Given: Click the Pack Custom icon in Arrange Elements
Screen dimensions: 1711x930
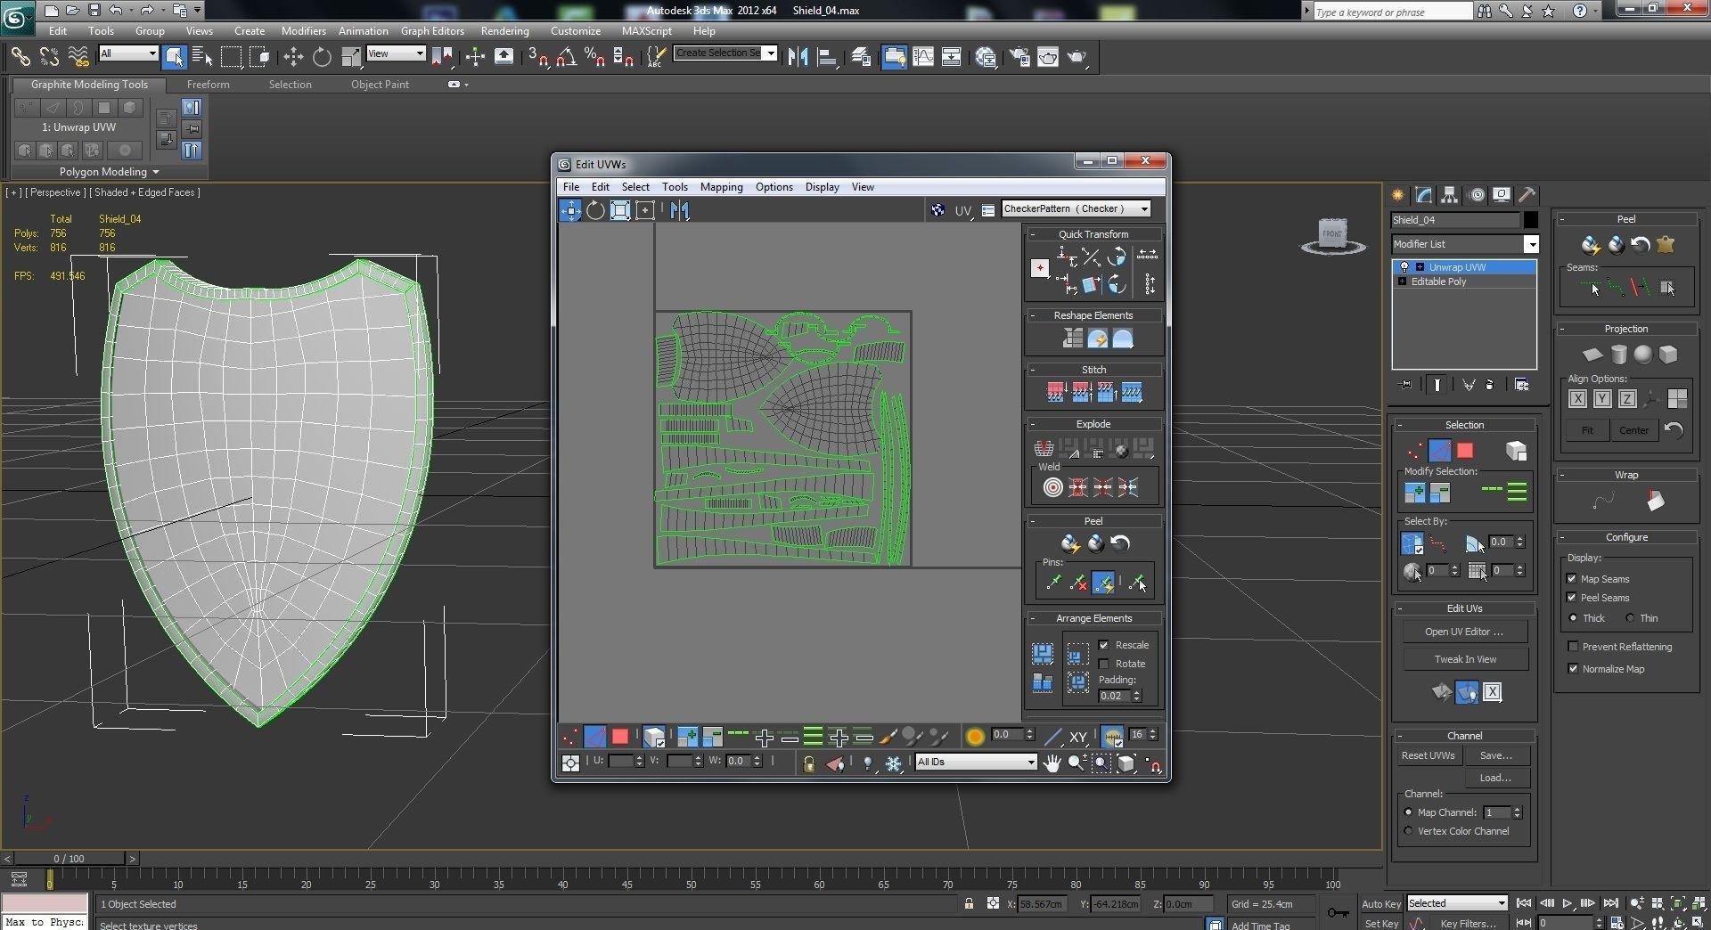Looking at the screenshot, I should pos(1043,655).
